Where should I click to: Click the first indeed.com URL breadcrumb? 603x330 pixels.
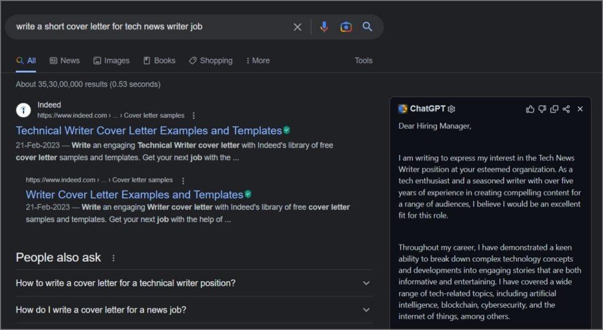[x=111, y=115]
